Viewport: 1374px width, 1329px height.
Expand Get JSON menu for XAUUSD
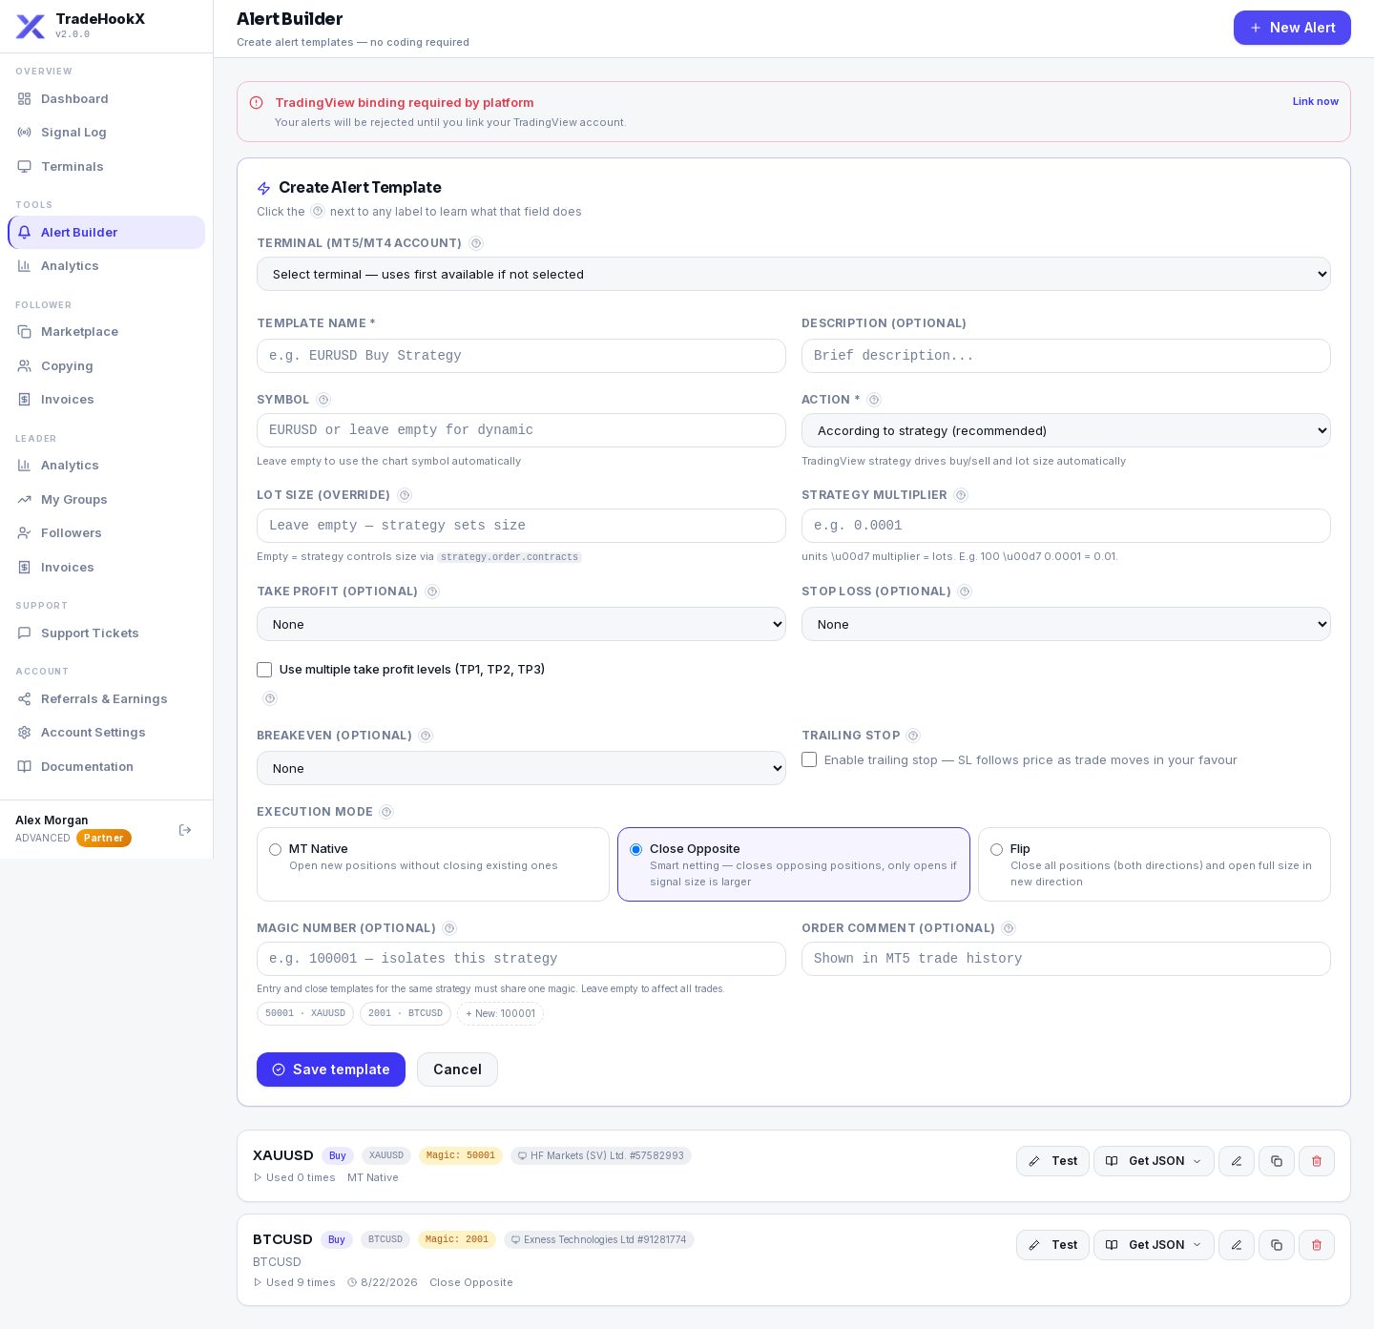tap(1154, 1161)
